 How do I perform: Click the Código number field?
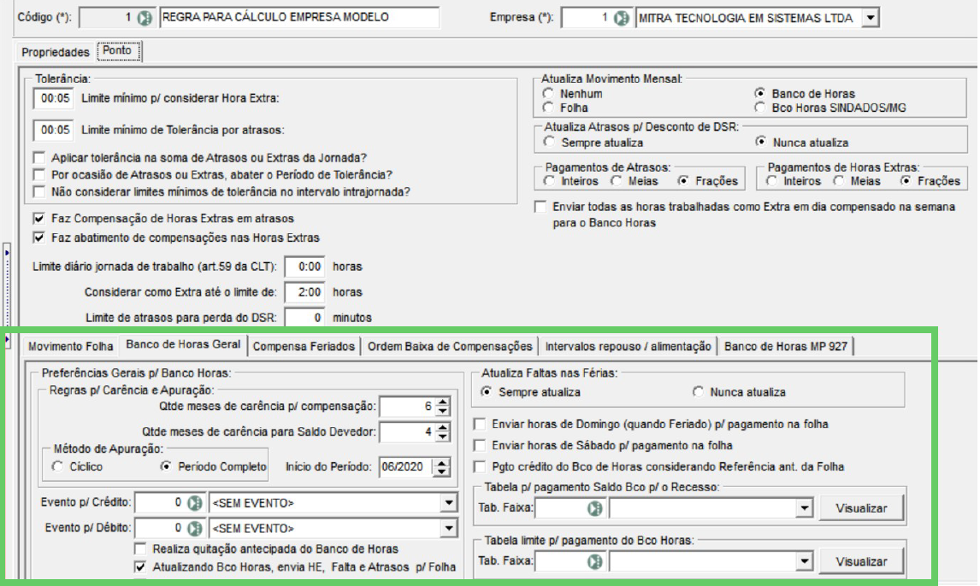(108, 17)
